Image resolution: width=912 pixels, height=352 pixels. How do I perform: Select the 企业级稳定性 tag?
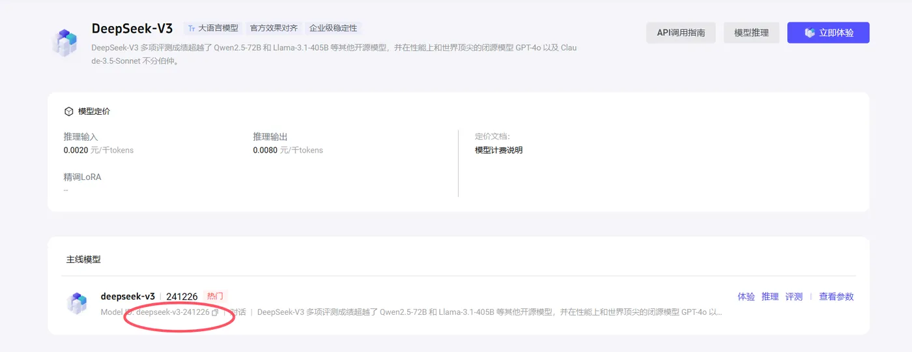[x=333, y=28]
